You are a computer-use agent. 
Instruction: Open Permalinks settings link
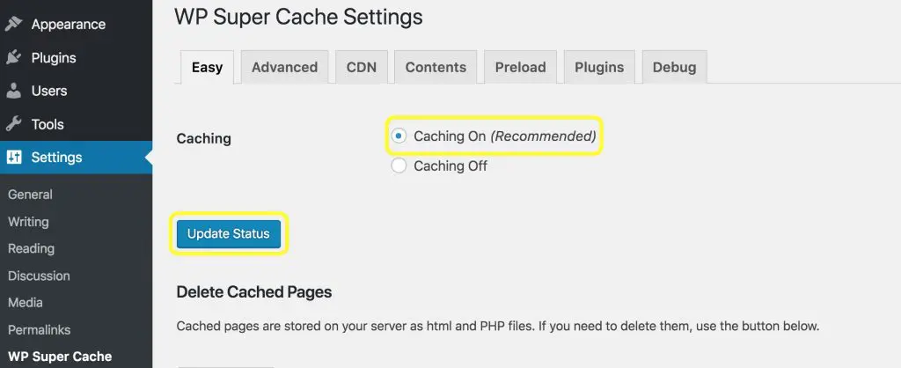[39, 329]
